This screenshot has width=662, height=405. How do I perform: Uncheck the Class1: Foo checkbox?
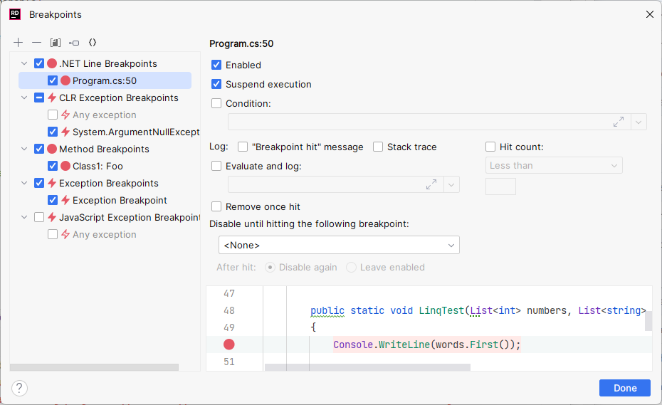53,166
